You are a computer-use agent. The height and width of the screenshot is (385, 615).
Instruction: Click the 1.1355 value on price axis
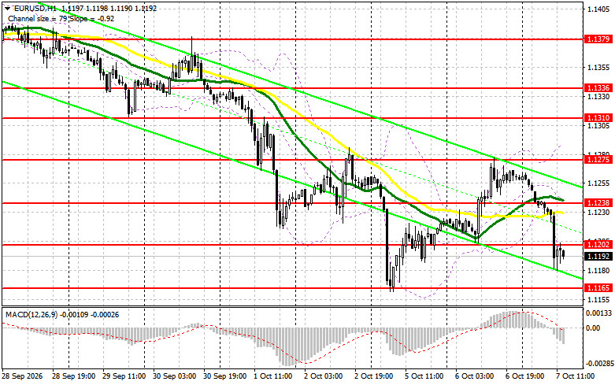click(598, 68)
